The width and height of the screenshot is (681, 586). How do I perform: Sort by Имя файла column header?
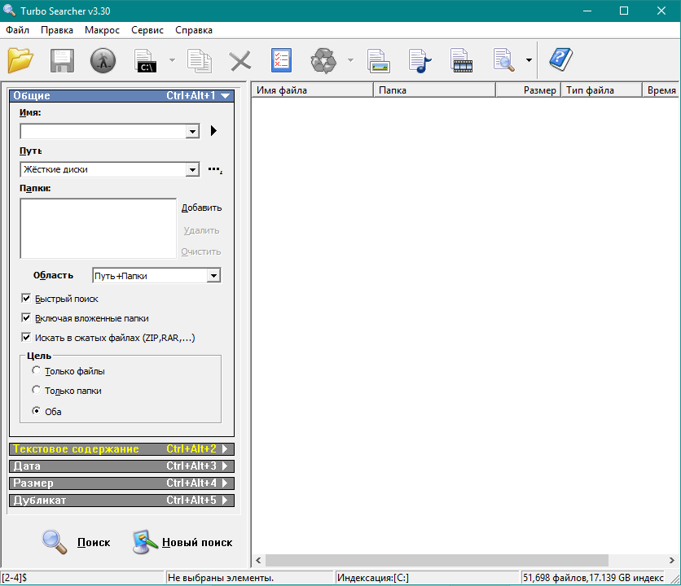312,90
